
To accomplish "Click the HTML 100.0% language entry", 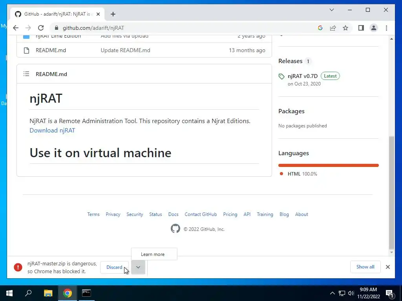I will pos(299,174).
